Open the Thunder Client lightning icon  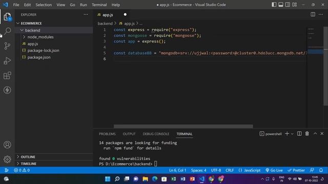click(x=7, y=90)
